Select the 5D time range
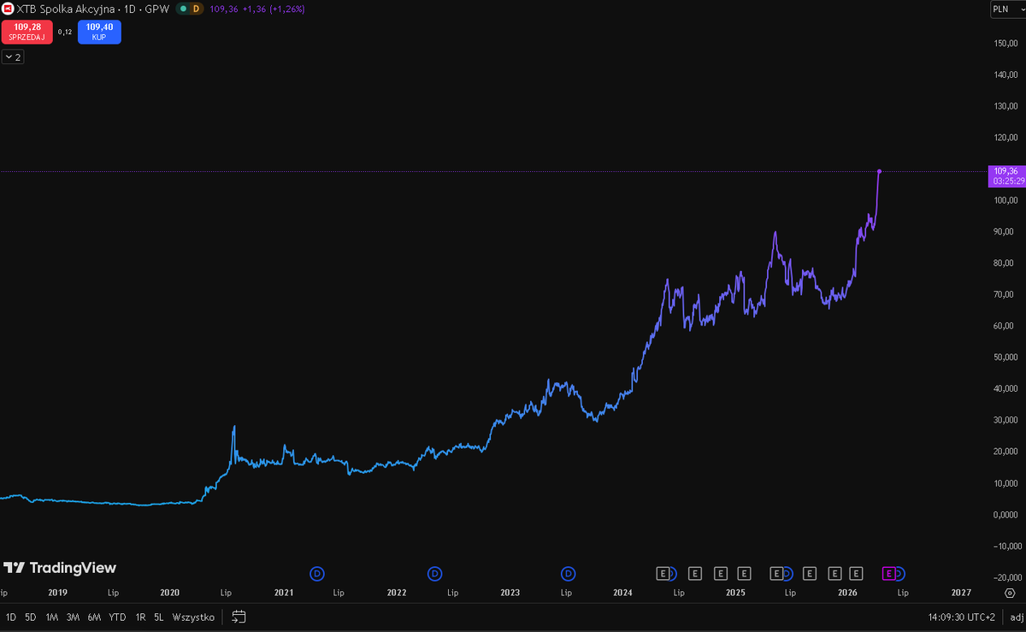Image resolution: width=1026 pixels, height=632 pixels. pyautogui.click(x=31, y=617)
